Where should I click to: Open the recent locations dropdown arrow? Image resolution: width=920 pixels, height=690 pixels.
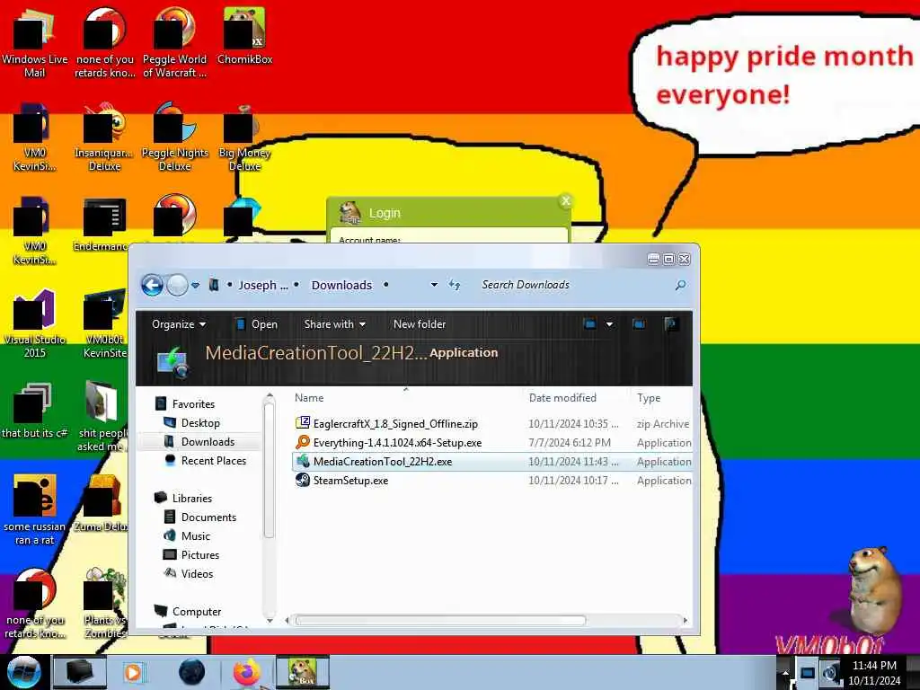point(195,285)
